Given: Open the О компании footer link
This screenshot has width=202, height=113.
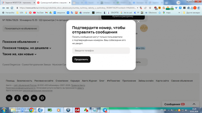Looking at the screenshot, I should tap(62, 81).
